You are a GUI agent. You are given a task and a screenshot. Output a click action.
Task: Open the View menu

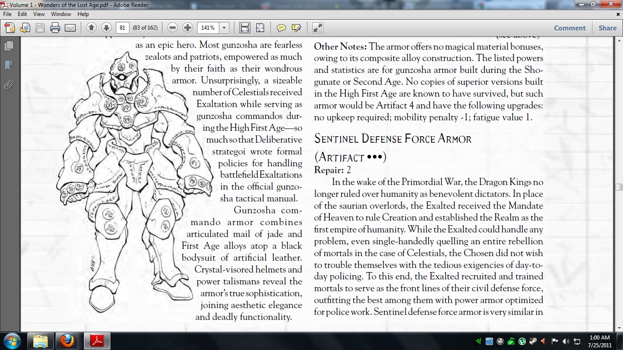[39, 14]
